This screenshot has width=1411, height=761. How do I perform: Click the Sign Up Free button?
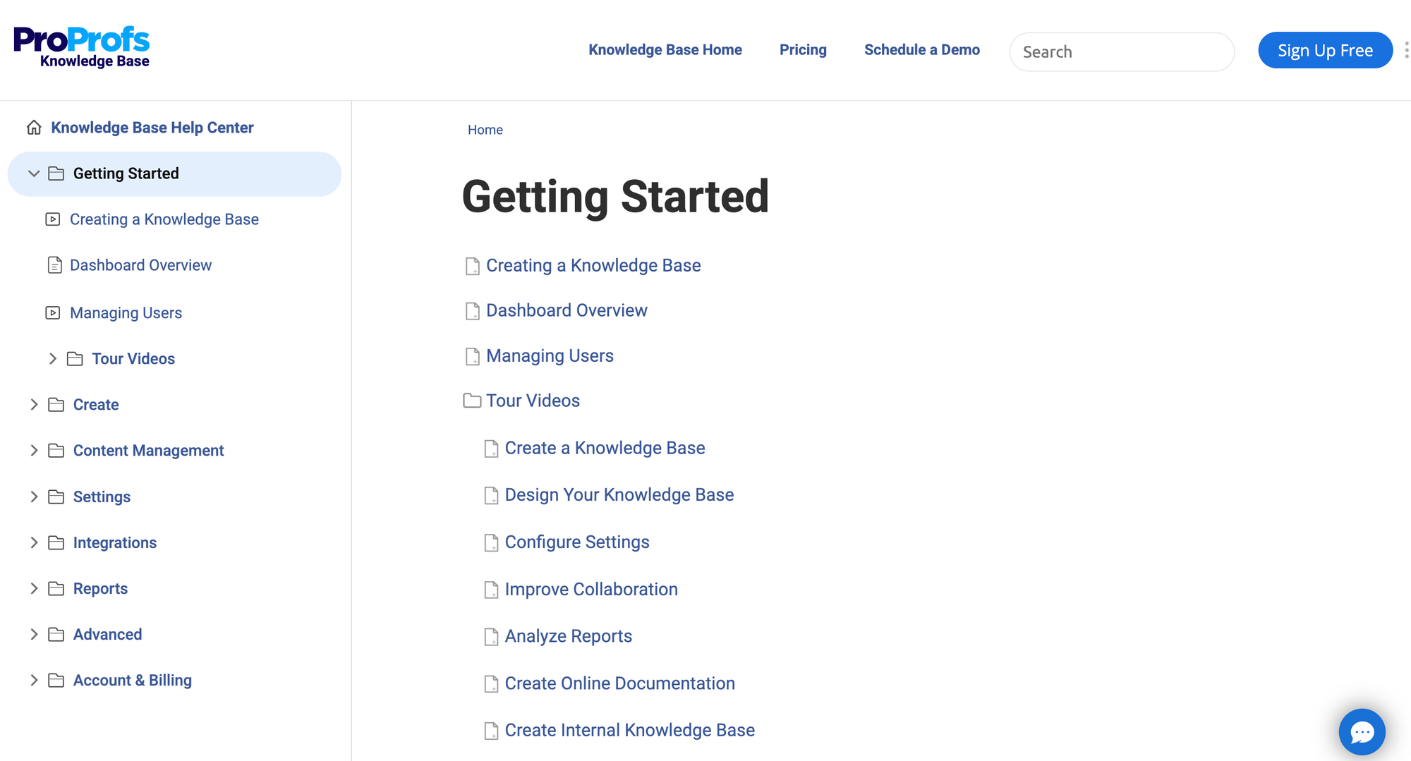[1325, 50]
